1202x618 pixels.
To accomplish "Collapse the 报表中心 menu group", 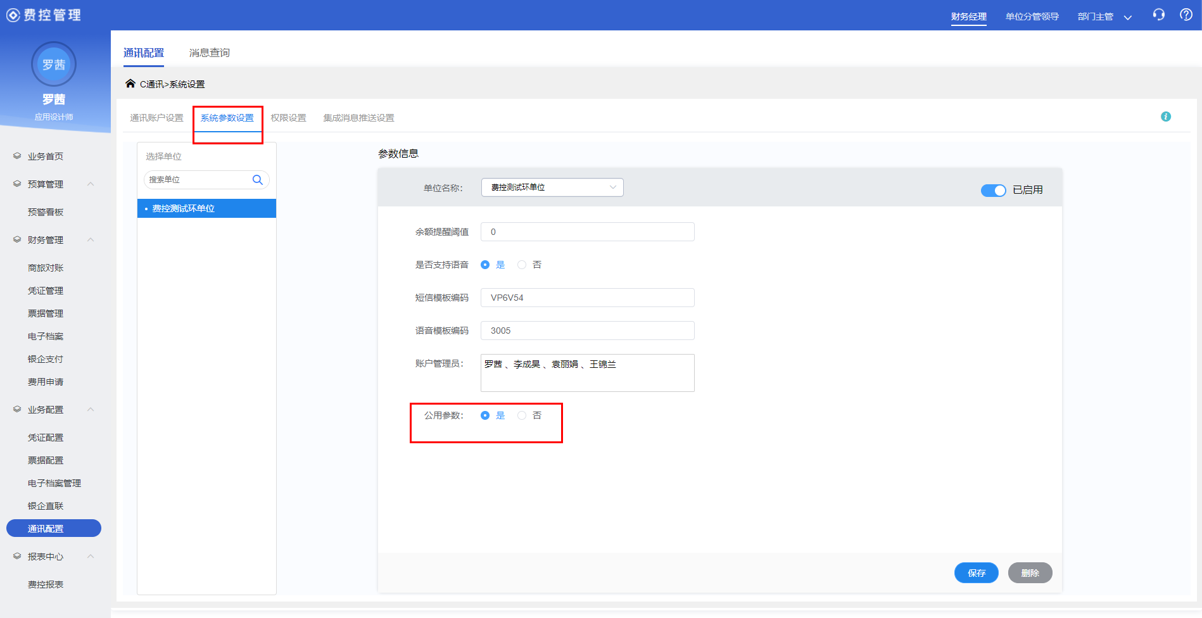I will click(91, 557).
